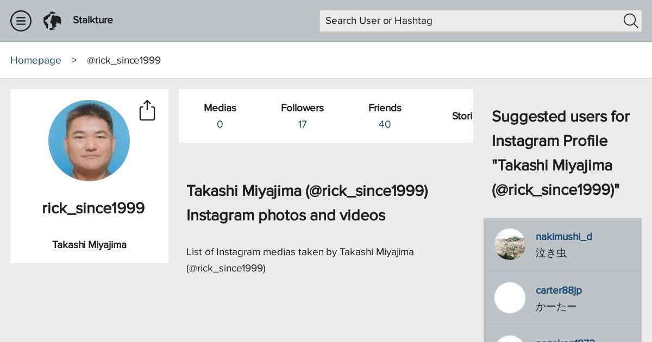The image size is (652, 342).
Task: Click the List of Instagram medias description
Action: [x=300, y=260]
